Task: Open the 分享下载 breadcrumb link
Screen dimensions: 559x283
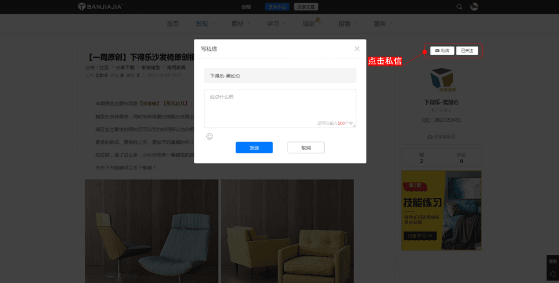Action: 125,67
